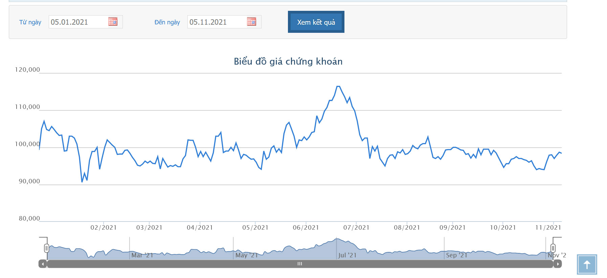Click the scroll-to-top arrow icon
607x278 pixels.
(587, 264)
